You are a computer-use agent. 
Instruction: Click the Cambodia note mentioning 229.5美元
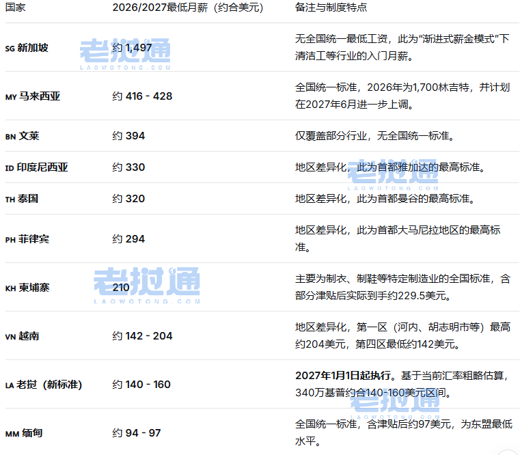tap(402, 287)
